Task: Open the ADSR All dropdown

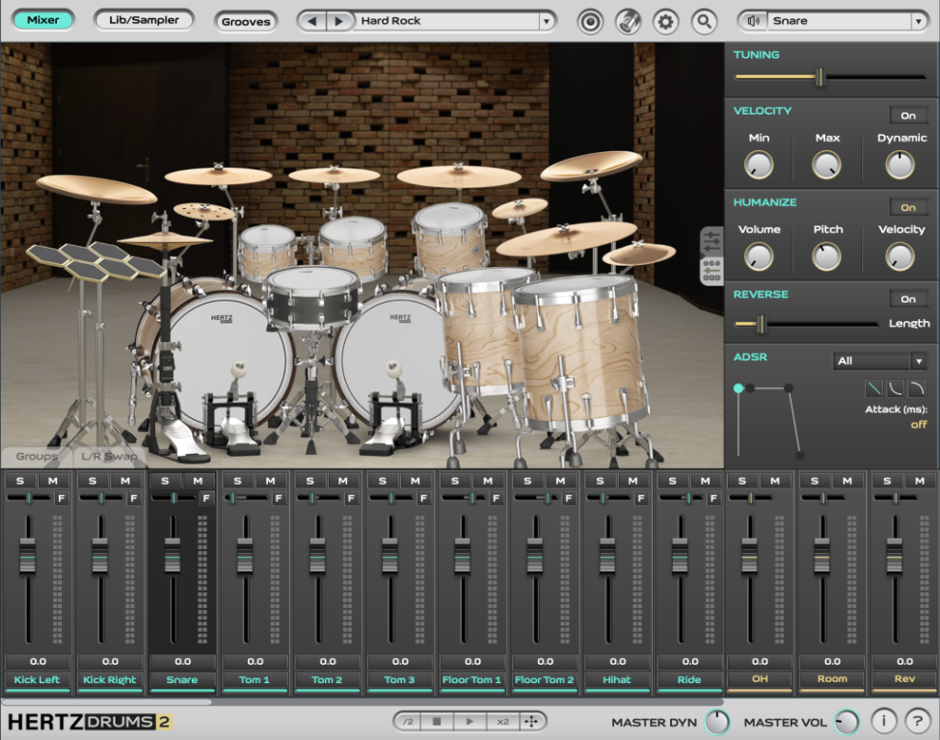Action: 878,361
